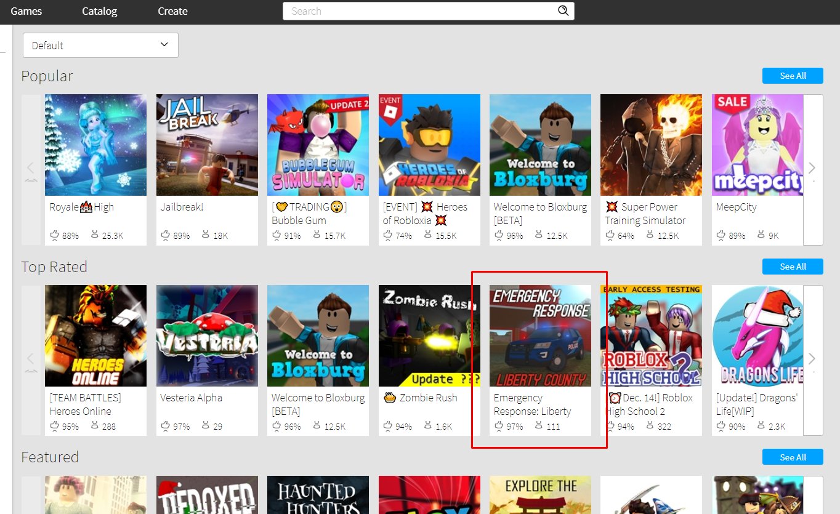The height and width of the screenshot is (514, 840).
Task: Click the 'MeepCity' game title
Action: tap(736, 207)
